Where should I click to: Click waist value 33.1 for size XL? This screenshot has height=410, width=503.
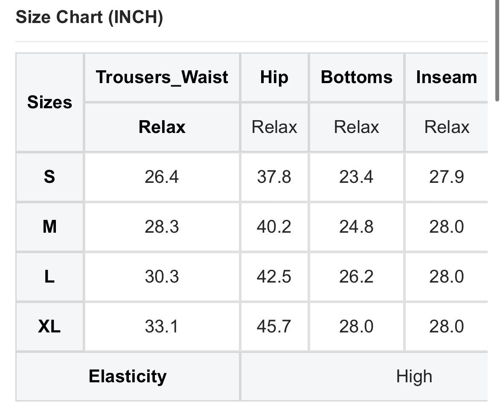tap(162, 327)
